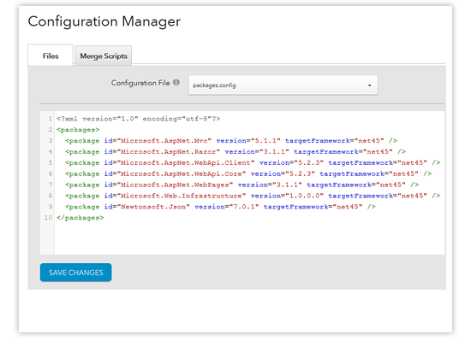This screenshot has width=471, height=346.
Task: Switch to the Merge Scripts tab
Action: (x=104, y=56)
